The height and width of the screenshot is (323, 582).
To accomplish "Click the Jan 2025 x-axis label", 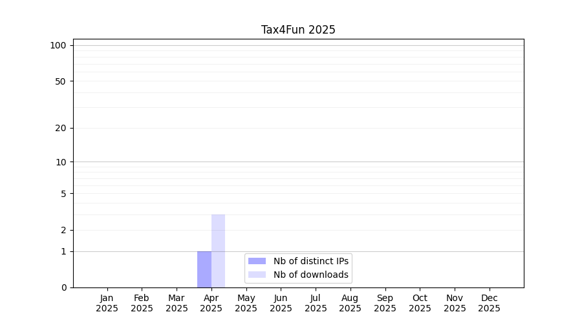I will 107,303.
